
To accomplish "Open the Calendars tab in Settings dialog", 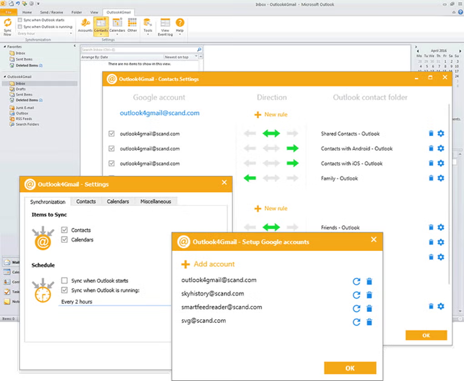I will [118, 201].
